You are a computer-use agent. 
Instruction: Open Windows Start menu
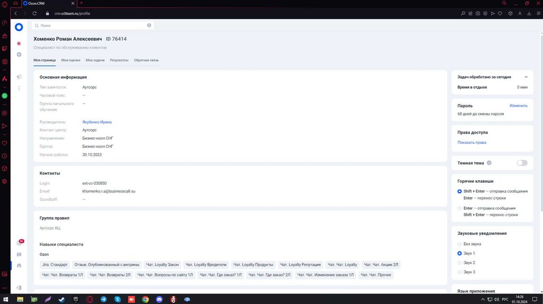[x=5, y=300]
